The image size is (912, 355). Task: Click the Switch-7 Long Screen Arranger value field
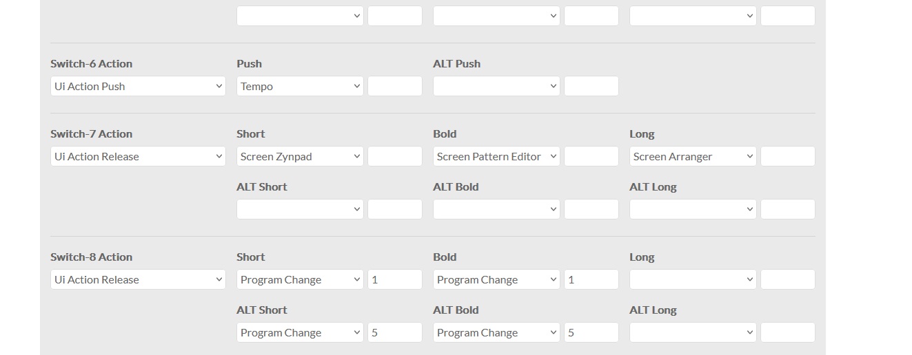(788, 156)
